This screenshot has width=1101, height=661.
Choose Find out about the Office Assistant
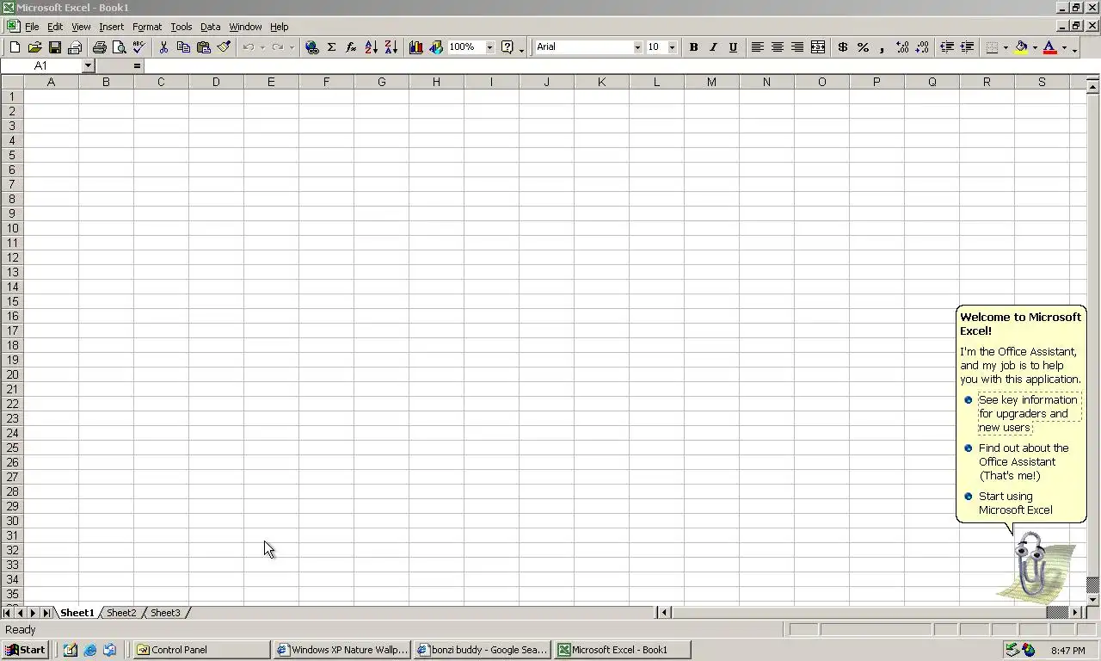click(1024, 461)
